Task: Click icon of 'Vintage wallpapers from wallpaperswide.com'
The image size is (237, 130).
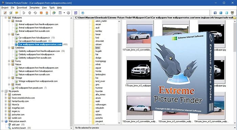Action: [16, 81]
